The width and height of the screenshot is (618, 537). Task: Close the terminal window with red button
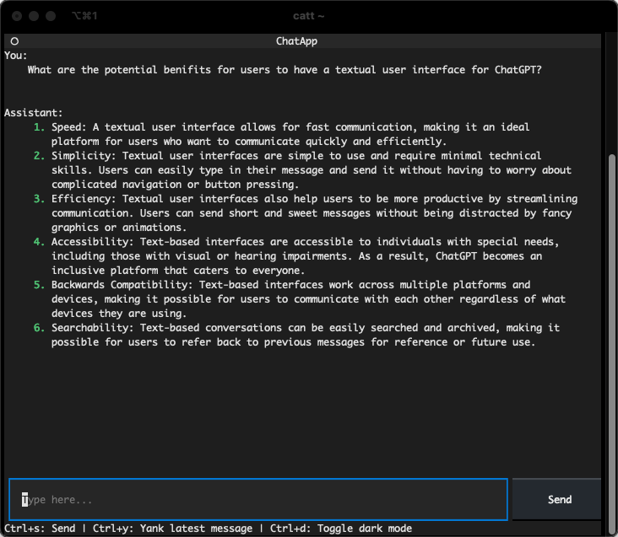pos(17,16)
